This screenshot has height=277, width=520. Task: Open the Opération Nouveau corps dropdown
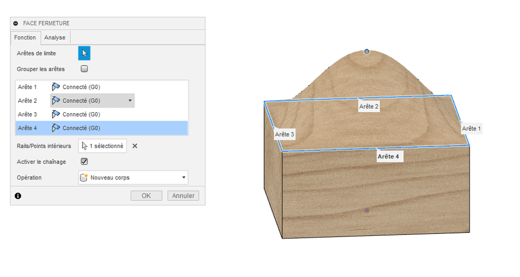134,178
